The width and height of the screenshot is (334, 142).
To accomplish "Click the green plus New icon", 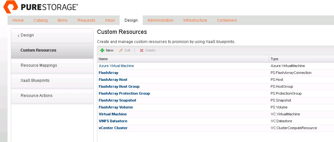I will click(102, 50).
